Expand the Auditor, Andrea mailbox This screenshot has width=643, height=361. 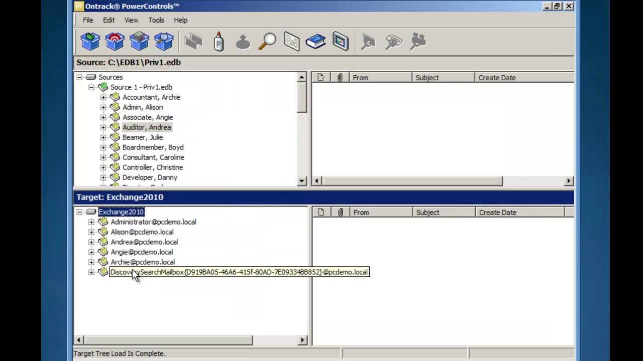click(103, 127)
